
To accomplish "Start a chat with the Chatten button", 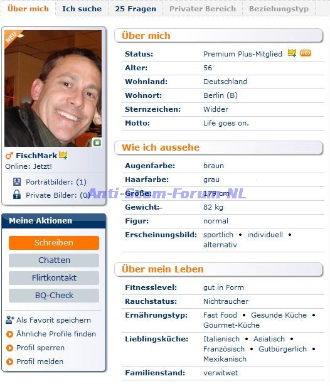I will point(54,260).
